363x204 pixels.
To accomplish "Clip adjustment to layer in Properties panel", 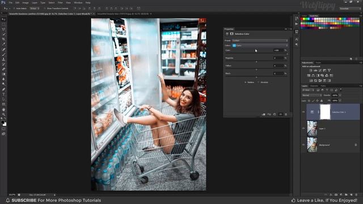I will (x=263, y=114).
